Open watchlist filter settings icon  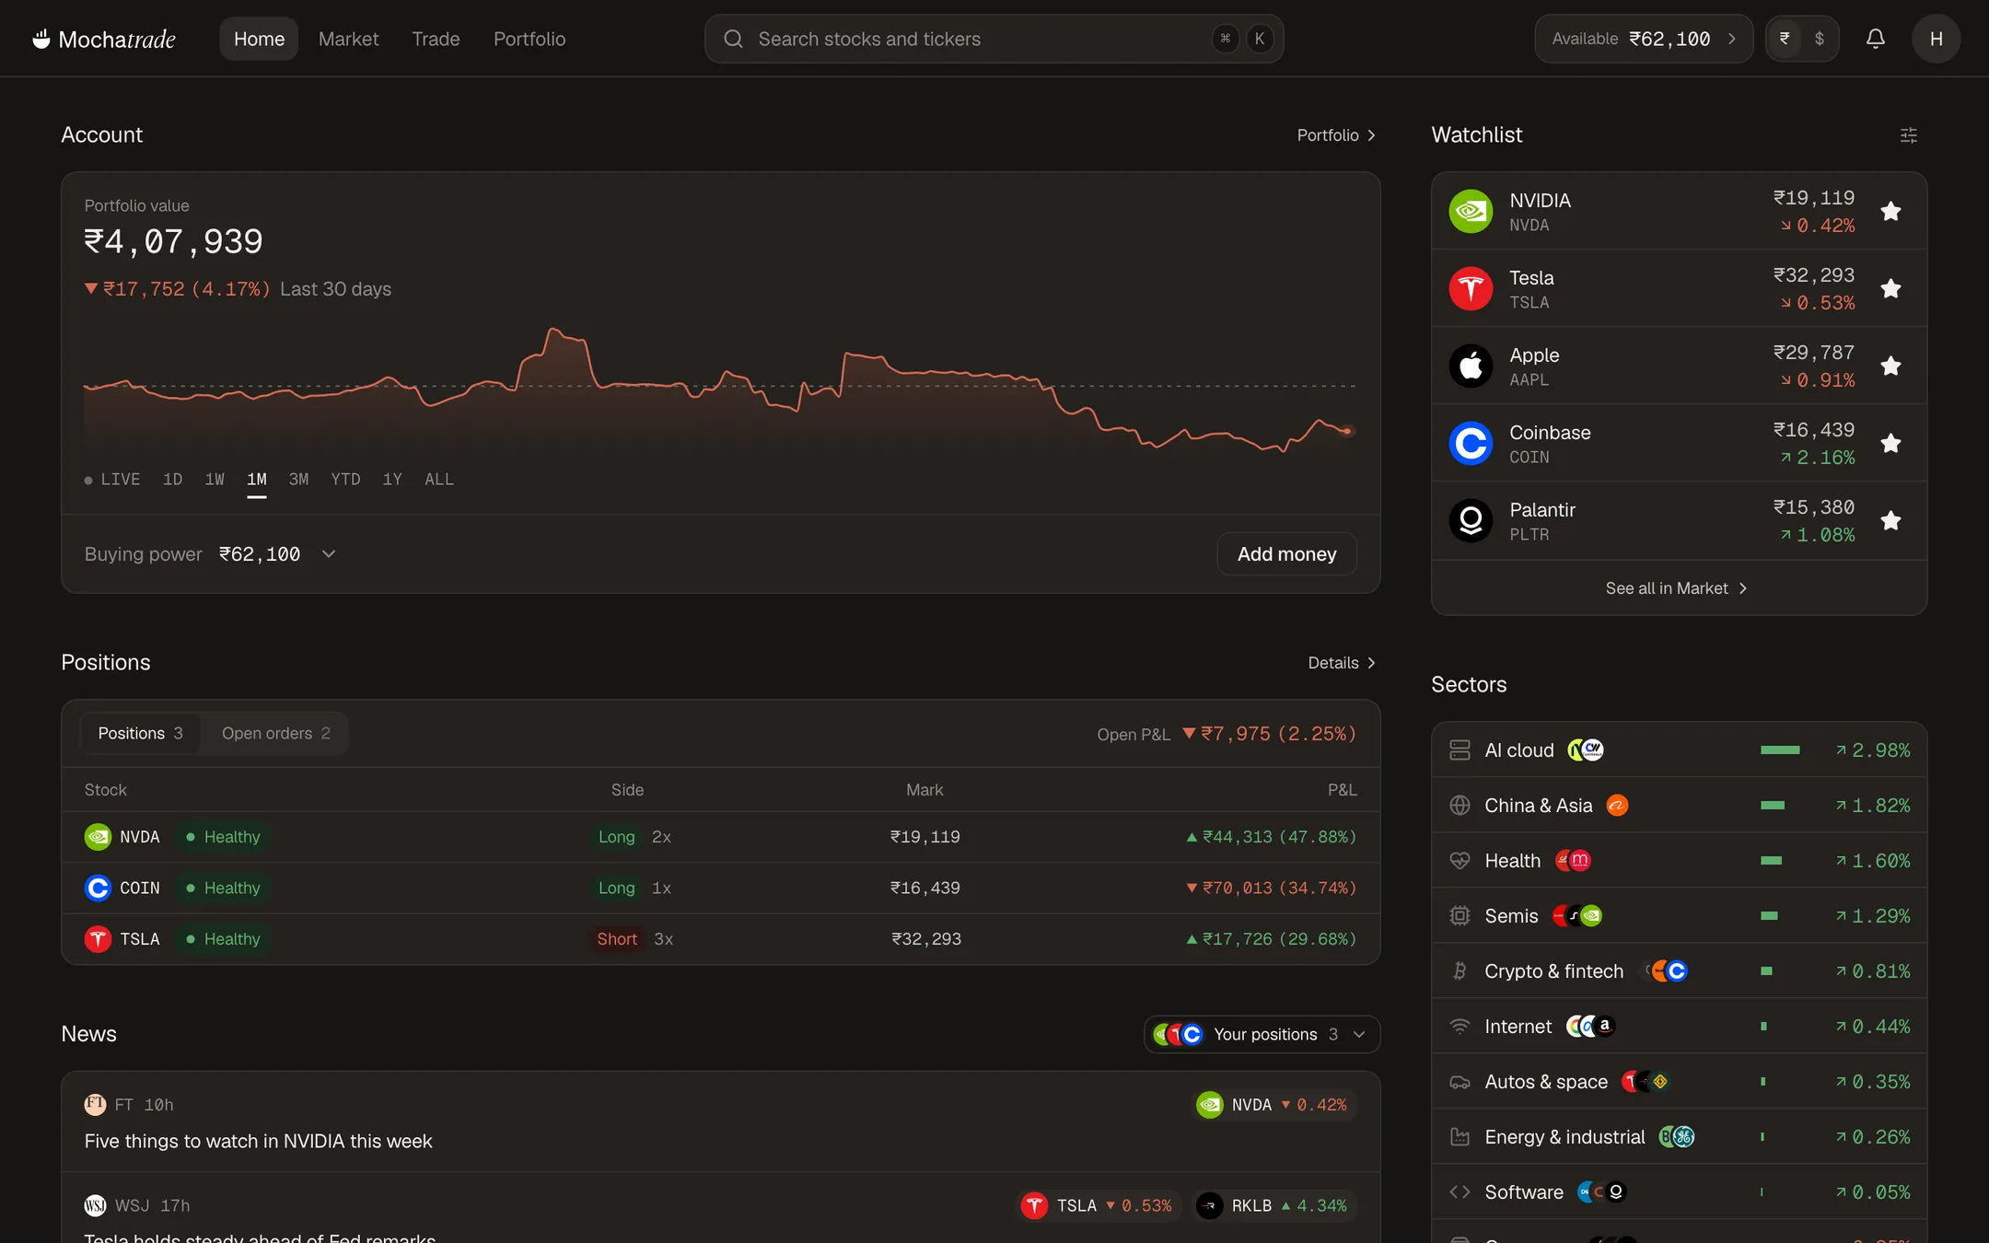1909,135
